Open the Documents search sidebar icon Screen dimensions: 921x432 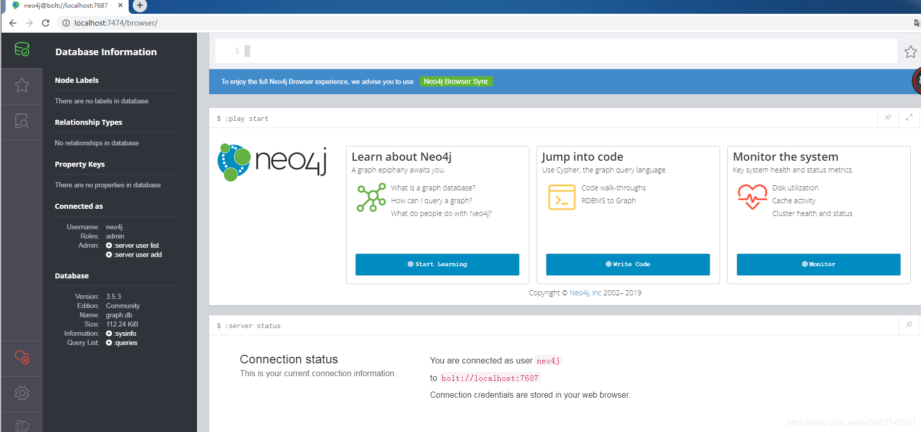click(x=22, y=121)
